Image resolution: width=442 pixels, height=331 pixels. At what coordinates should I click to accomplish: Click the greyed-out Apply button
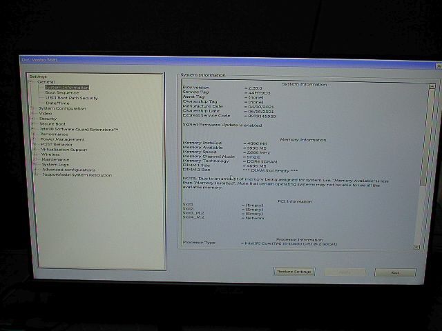tap(345, 272)
